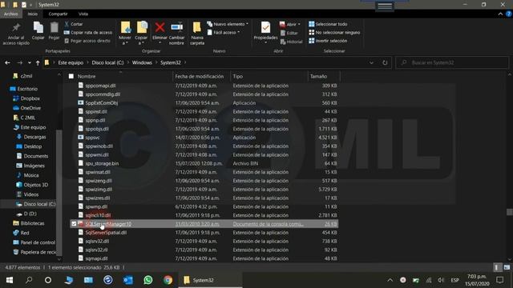
Task: Select OneDrive in the navigation pane
Action: [x=26, y=108]
